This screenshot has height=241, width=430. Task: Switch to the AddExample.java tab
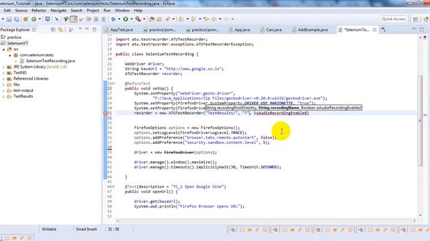point(310,29)
